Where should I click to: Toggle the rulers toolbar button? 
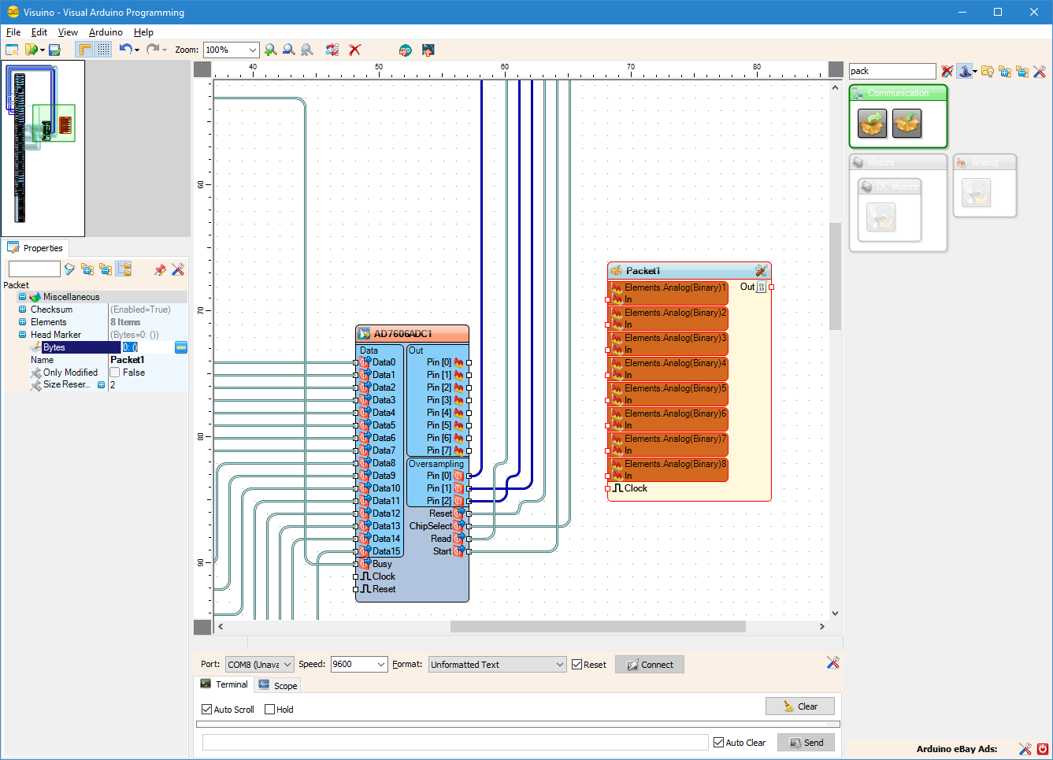click(85, 50)
